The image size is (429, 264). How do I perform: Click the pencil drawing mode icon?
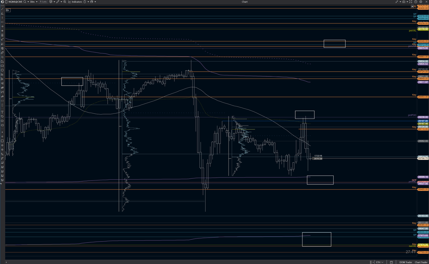(x=58, y=2)
